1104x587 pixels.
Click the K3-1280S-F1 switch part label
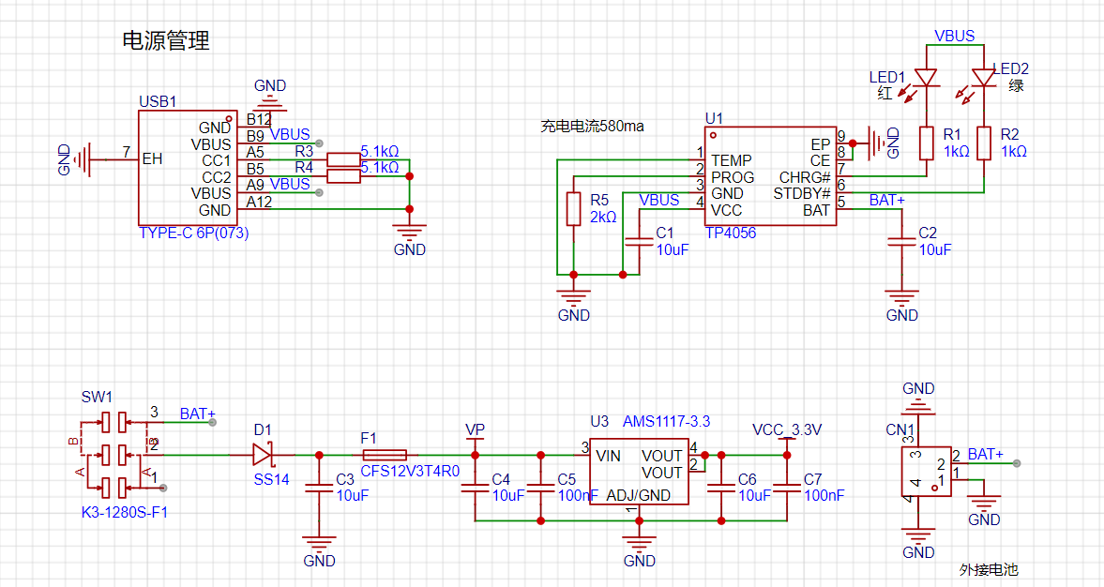pos(125,512)
